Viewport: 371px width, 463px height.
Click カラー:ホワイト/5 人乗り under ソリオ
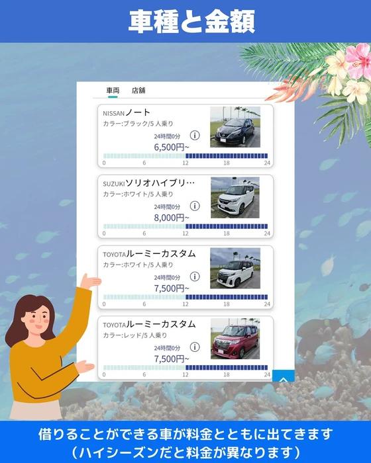coord(138,194)
